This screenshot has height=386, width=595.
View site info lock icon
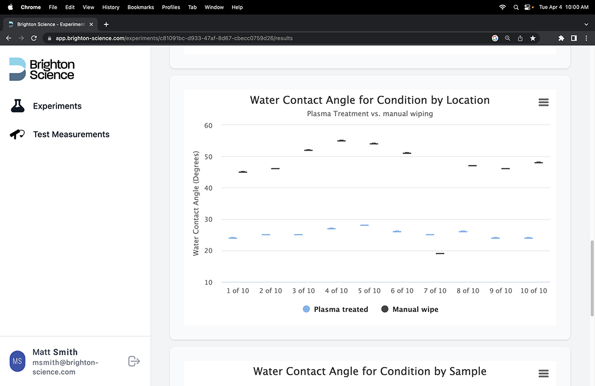coord(49,38)
